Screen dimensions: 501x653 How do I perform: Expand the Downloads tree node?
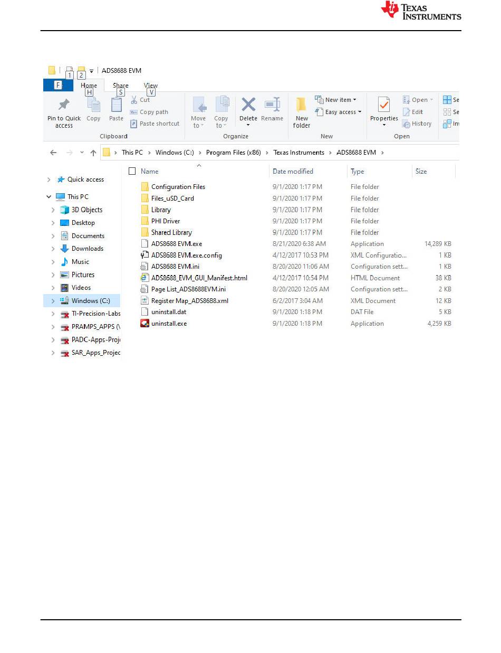coord(53,249)
